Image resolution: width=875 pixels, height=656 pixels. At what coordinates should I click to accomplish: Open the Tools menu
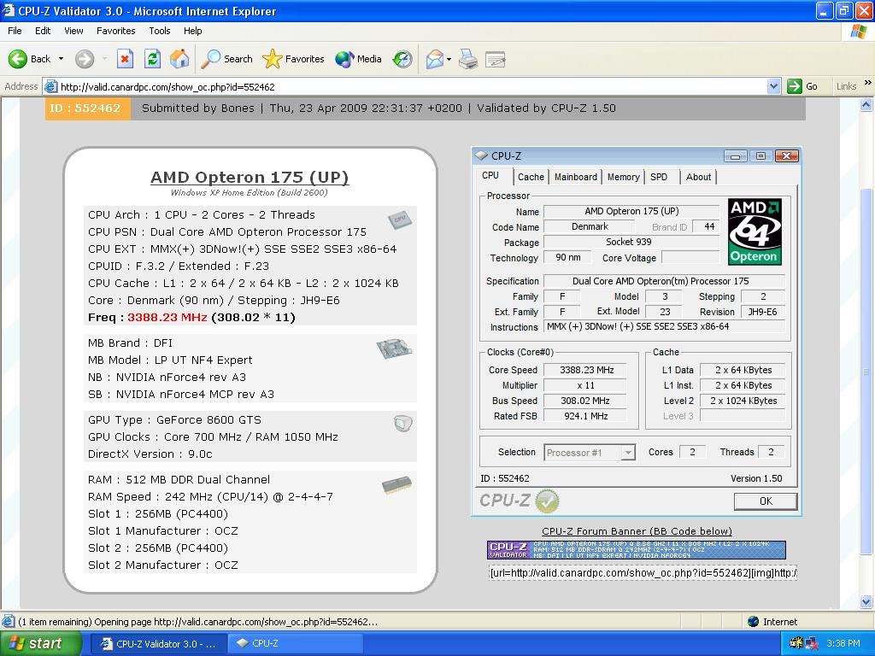coord(160,31)
